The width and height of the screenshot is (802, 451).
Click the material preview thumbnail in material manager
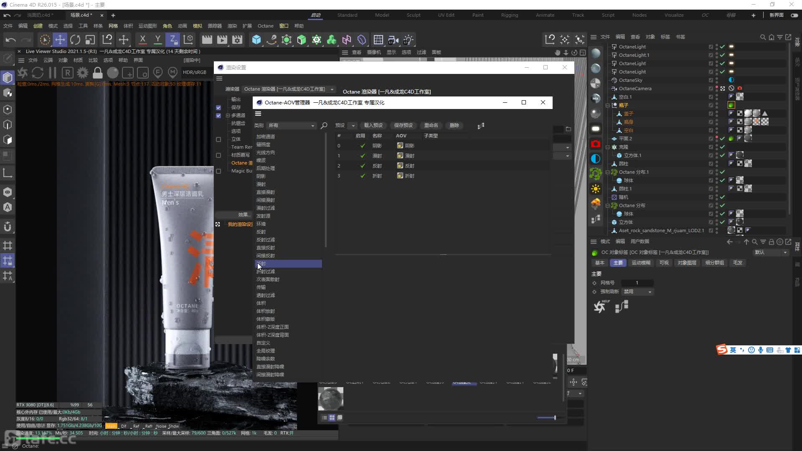(x=331, y=399)
